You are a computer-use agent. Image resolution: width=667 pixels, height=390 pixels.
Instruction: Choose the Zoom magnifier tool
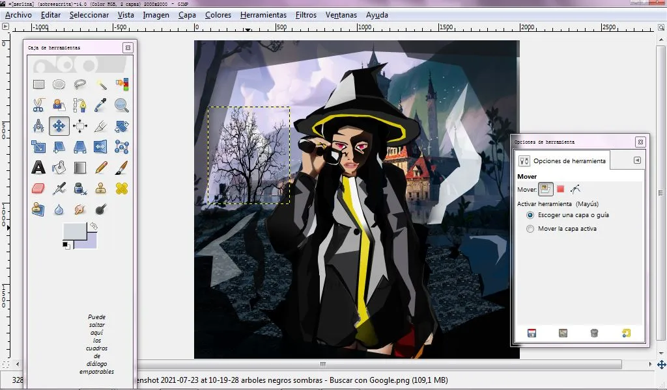click(x=122, y=105)
